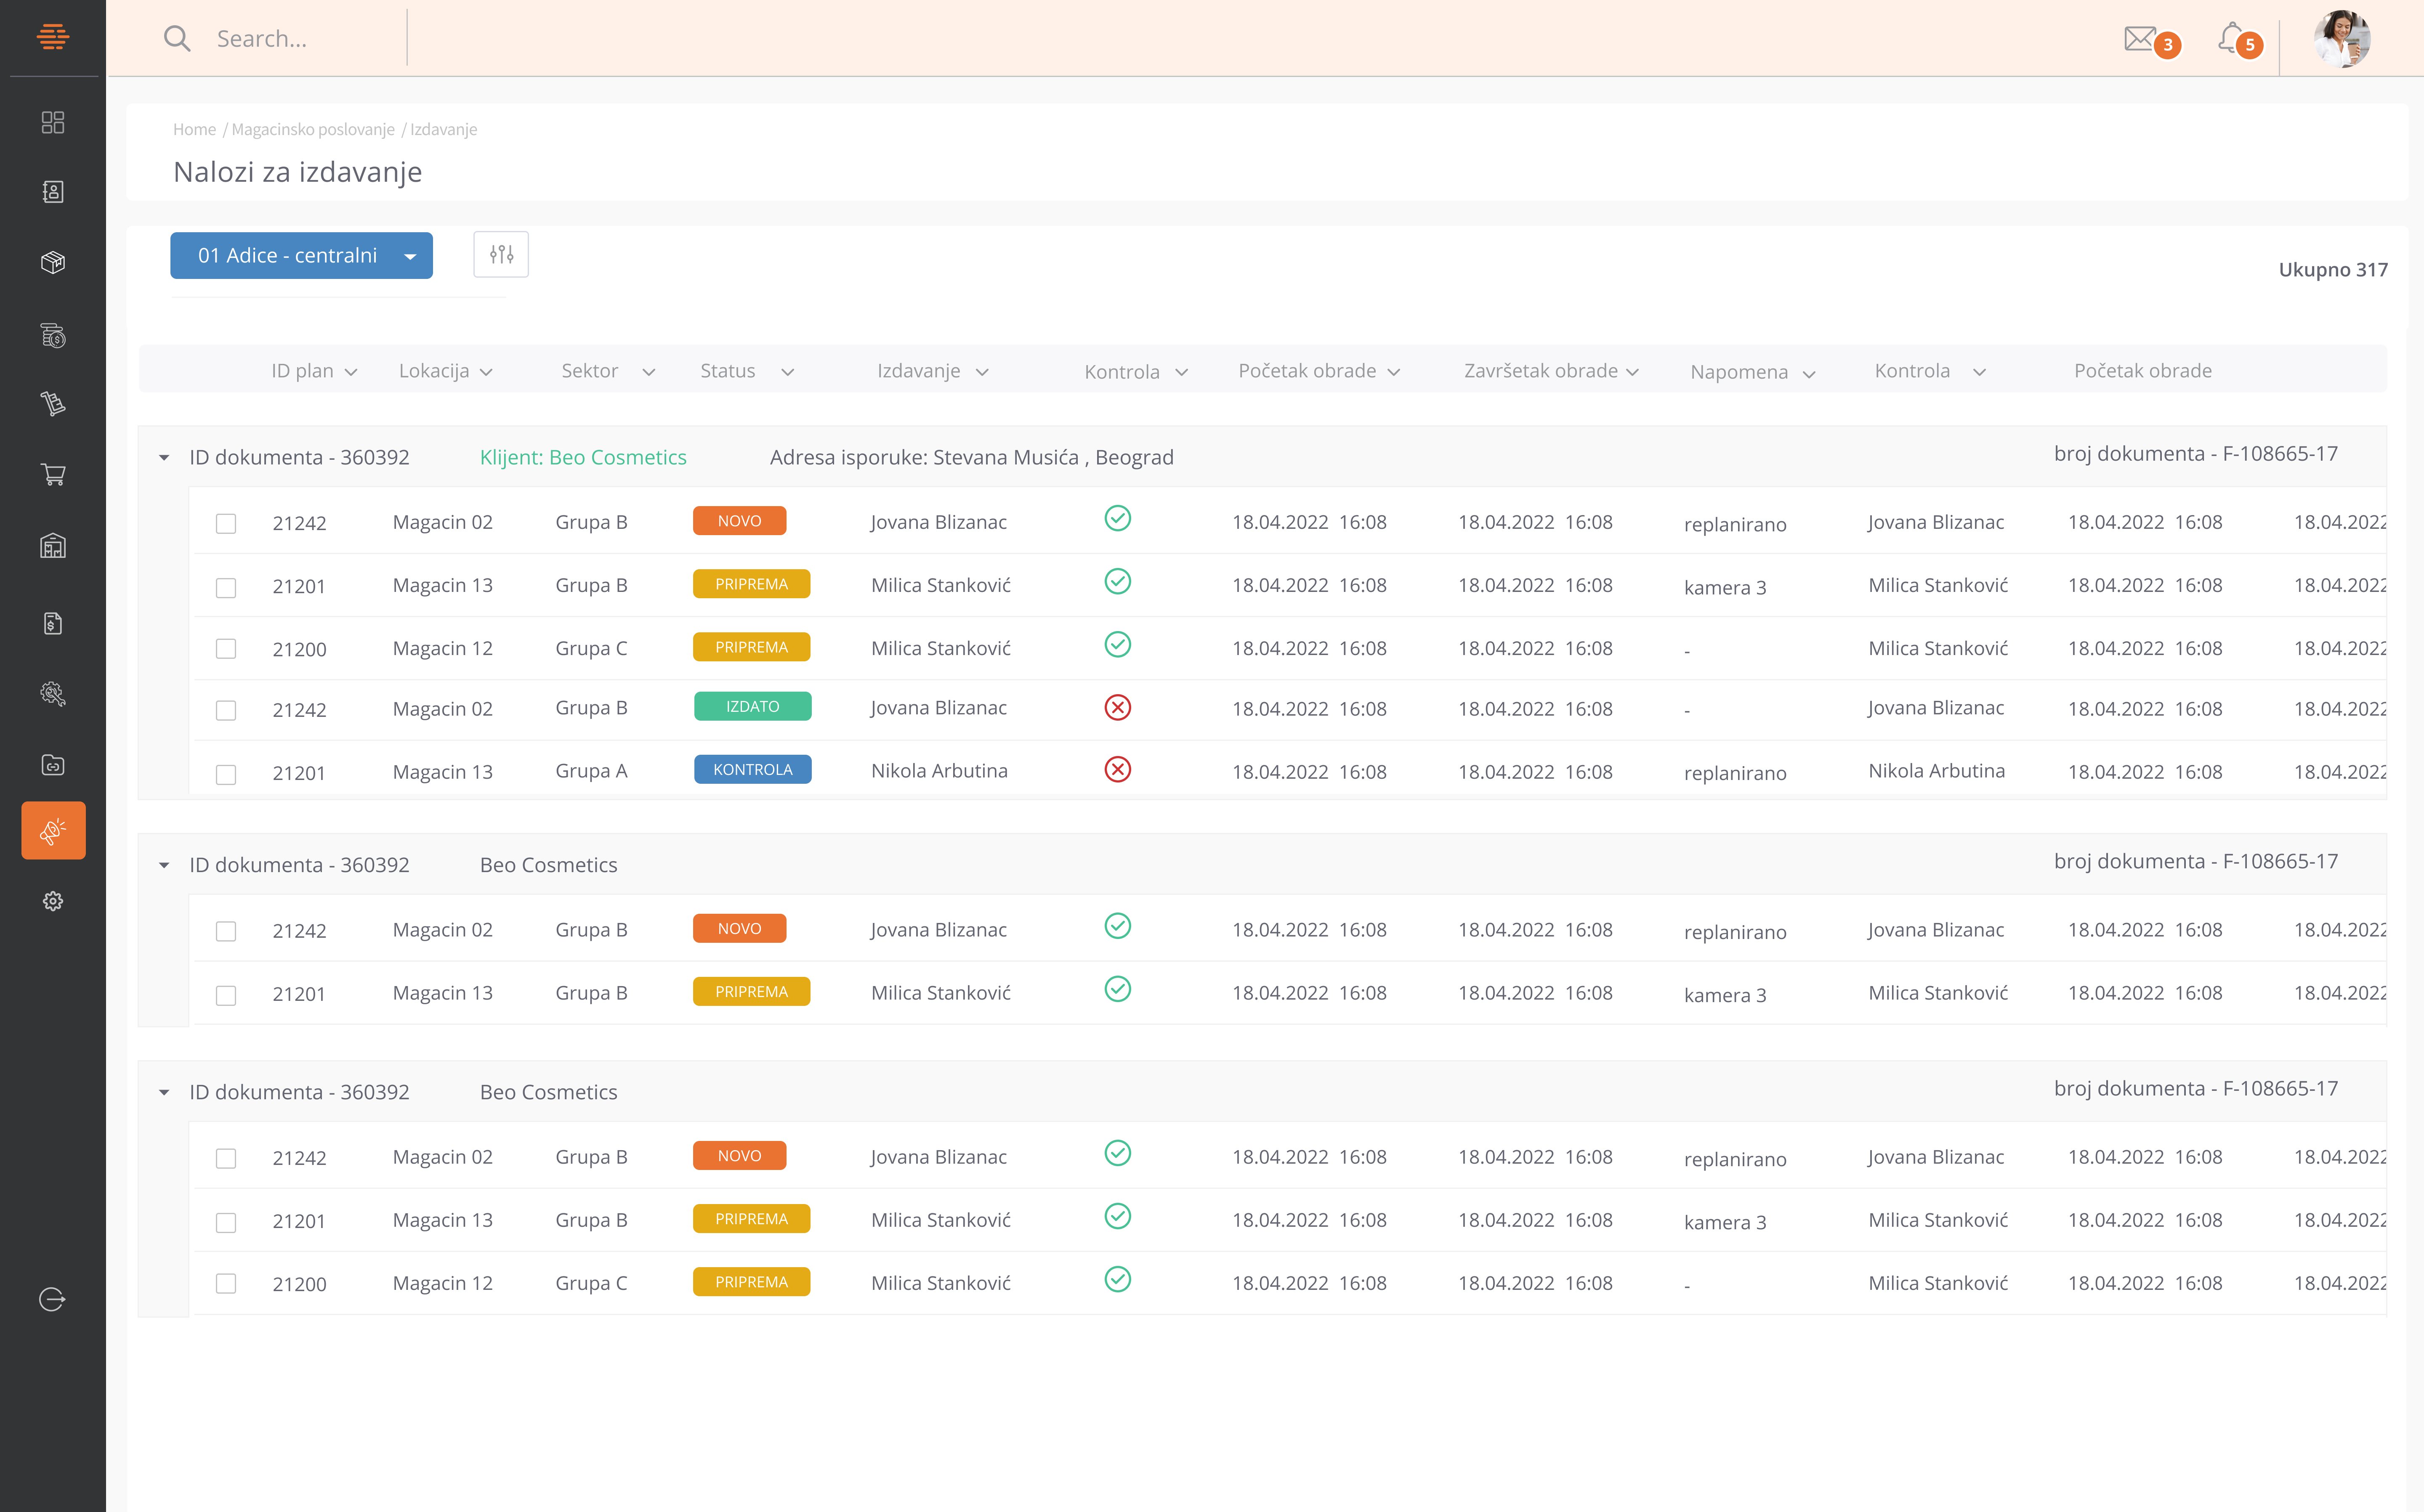The height and width of the screenshot is (1512, 2424).
Task: Go to Magacinsko poslovanje breadcrumb
Action: coord(313,129)
